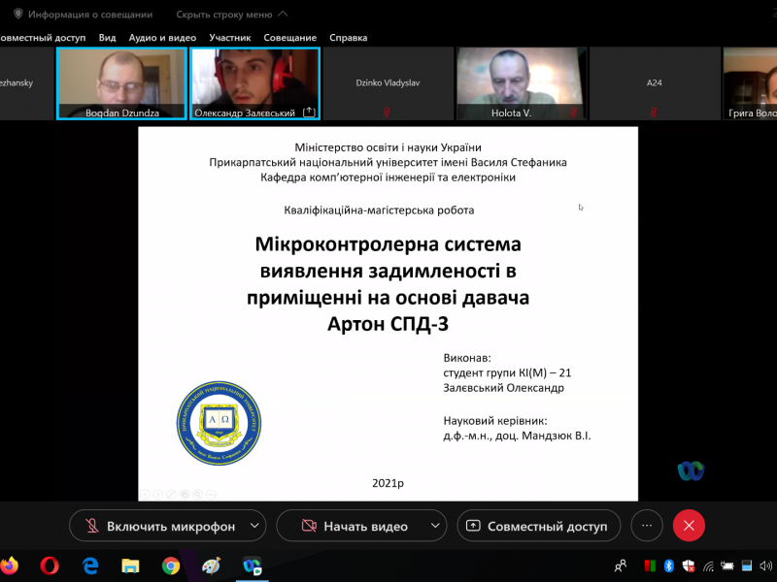The width and height of the screenshot is (777, 582).
Task: Select Bogdan Dzundza's video thumbnail
Action: point(121,83)
